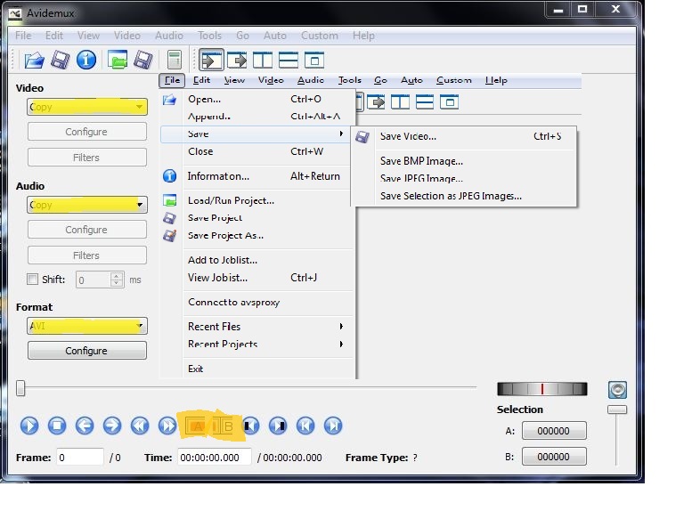Click the Selection A 000000 button
This screenshot has width=692, height=519.
tap(553, 431)
